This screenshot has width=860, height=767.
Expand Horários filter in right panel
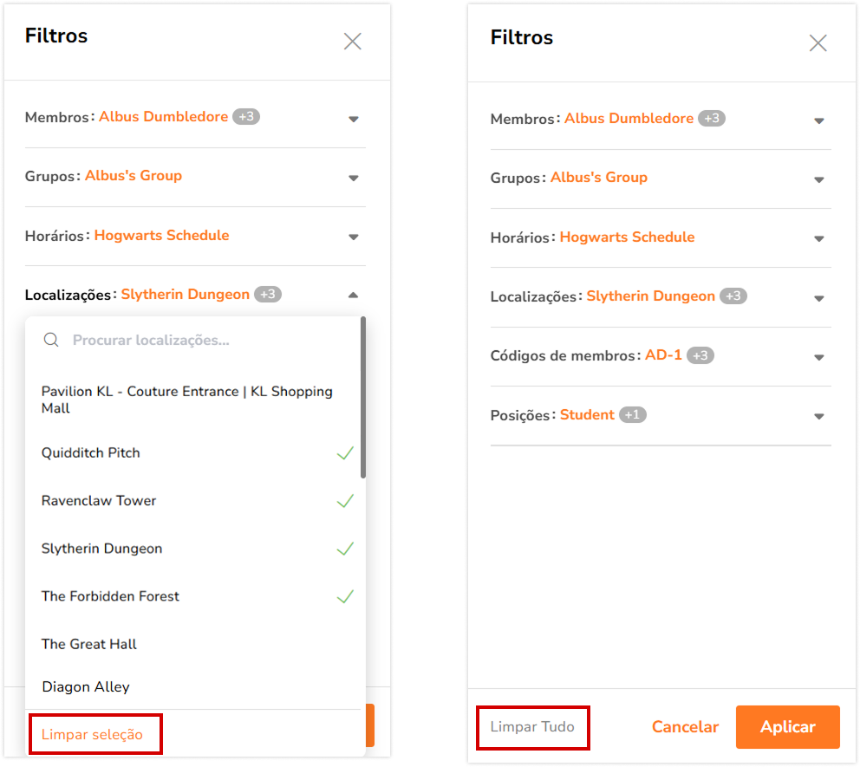pyautogui.click(x=818, y=239)
